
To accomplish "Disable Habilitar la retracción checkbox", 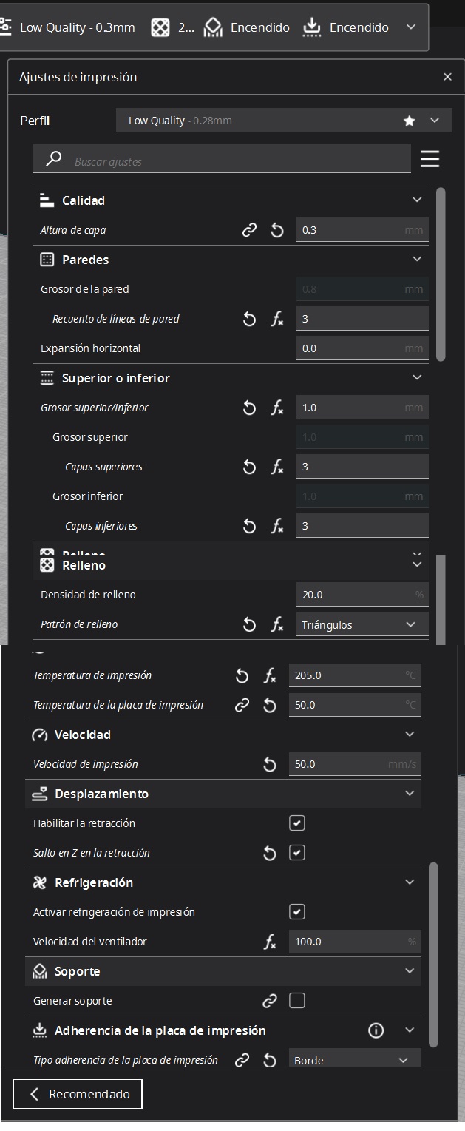I will pos(297,823).
